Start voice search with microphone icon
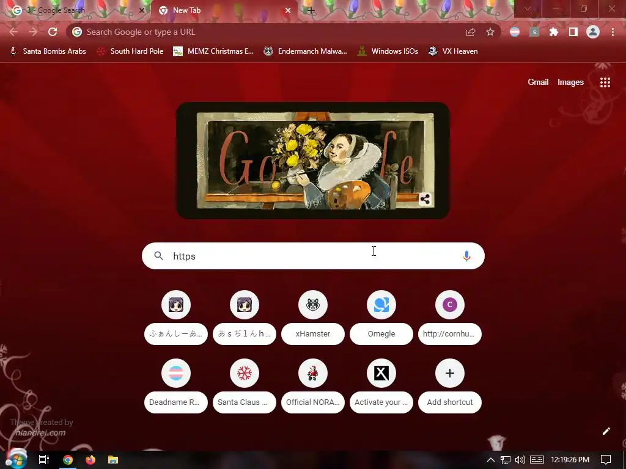This screenshot has width=626, height=469. [466, 256]
